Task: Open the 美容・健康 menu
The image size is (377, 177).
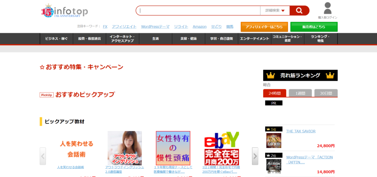Action: coord(188,38)
